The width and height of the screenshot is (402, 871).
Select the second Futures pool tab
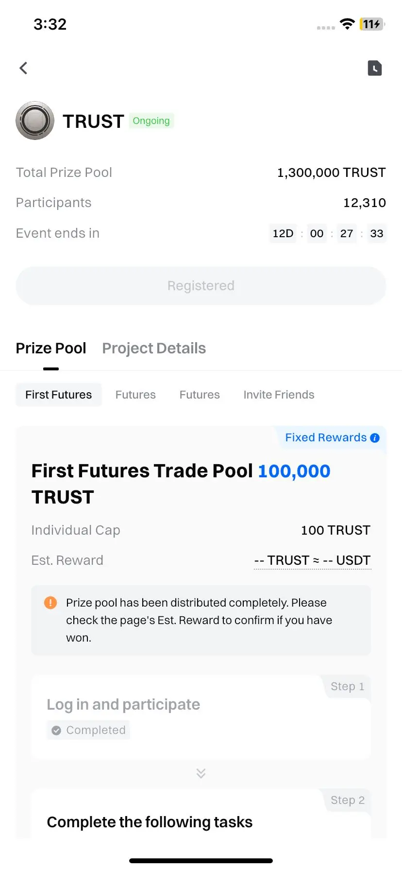pyautogui.click(x=200, y=395)
